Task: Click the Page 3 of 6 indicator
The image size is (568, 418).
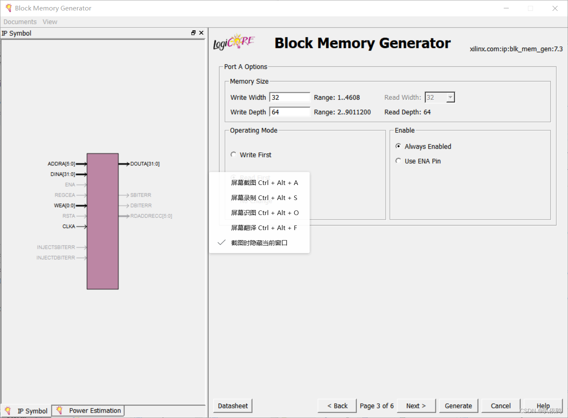Action: coord(376,406)
